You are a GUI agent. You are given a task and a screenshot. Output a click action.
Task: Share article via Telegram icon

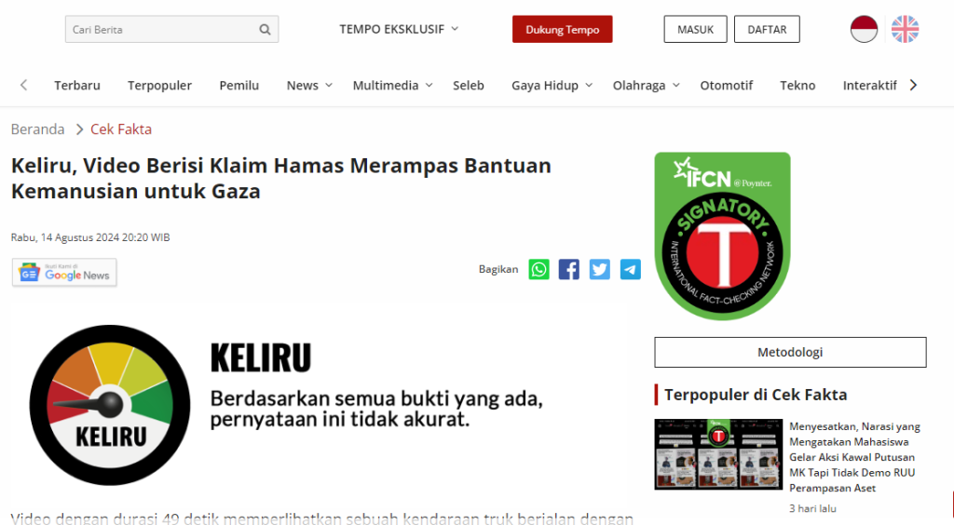631,269
